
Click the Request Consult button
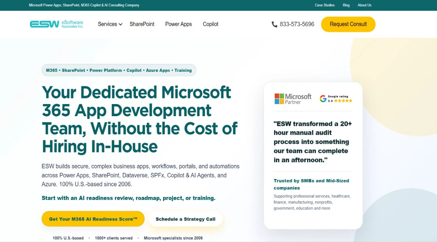(348, 24)
